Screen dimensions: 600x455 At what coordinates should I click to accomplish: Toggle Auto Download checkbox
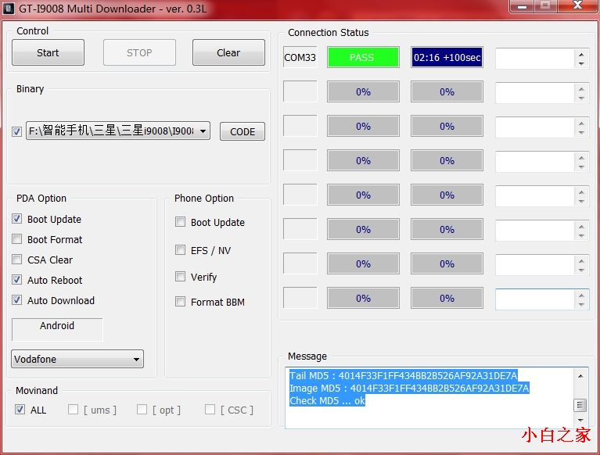click(x=17, y=299)
